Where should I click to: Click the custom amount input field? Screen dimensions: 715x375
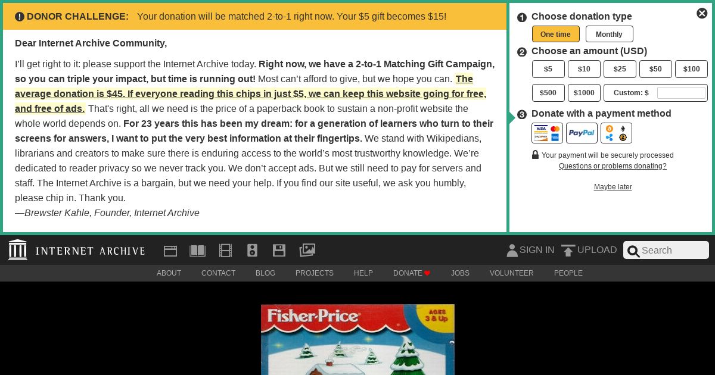[681, 93]
